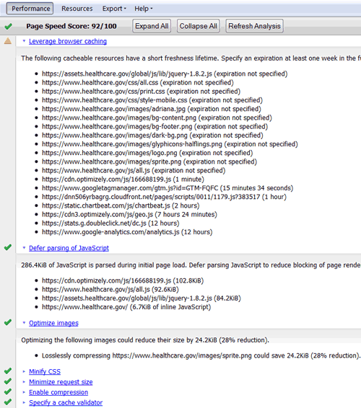
Task: Click the doubleclick.net dc.js (12 hours) entry
Action: click(110, 223)
